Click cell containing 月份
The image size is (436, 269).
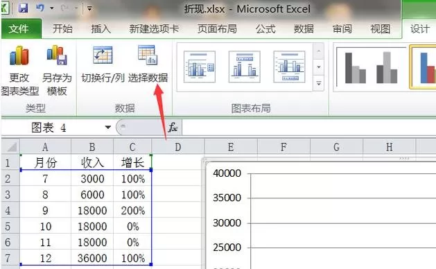(x=45, y=162)
